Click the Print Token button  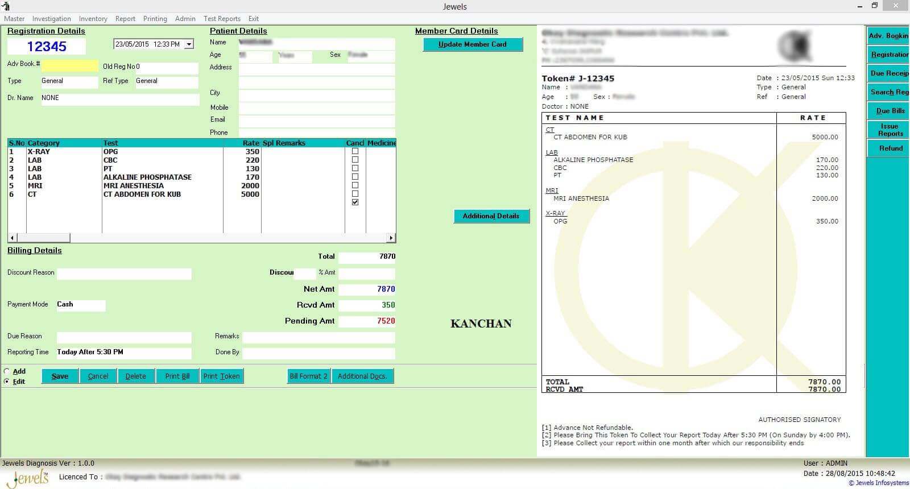[221, 376]
